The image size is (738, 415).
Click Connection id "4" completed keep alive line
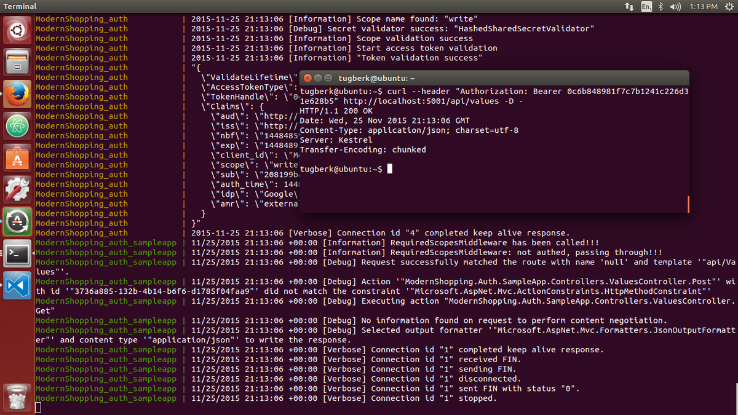(x=381, y=233)
